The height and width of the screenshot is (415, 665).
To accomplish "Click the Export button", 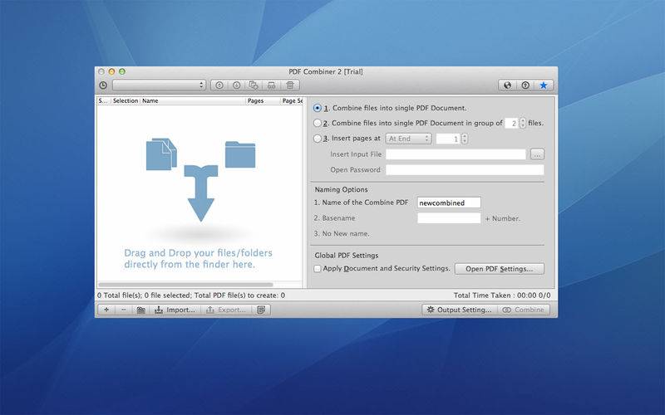I will click(x=226, y=310).
